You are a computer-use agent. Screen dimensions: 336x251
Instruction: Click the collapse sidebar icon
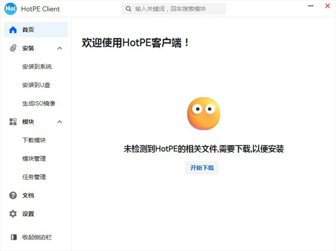coord(13,237)
